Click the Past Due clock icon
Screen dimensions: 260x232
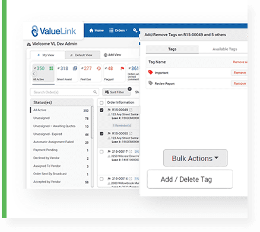(x=99, y=68)
